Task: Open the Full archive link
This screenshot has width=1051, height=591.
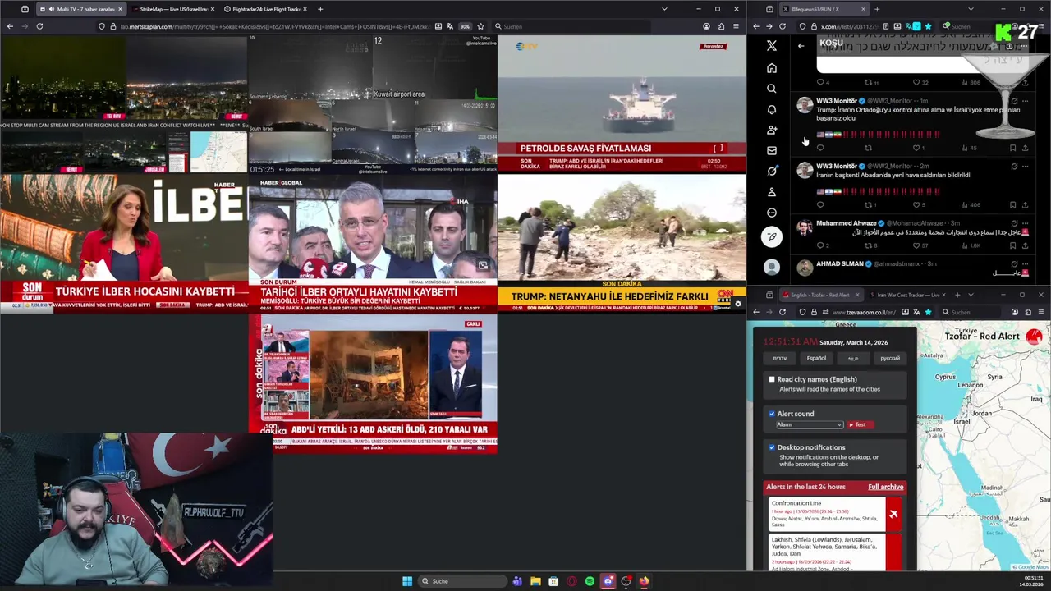Action: tap(885, 487)
